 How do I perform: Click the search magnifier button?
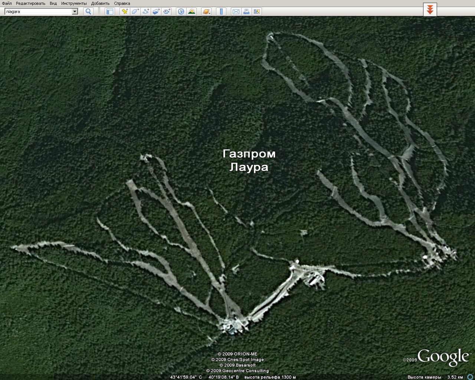88,12
